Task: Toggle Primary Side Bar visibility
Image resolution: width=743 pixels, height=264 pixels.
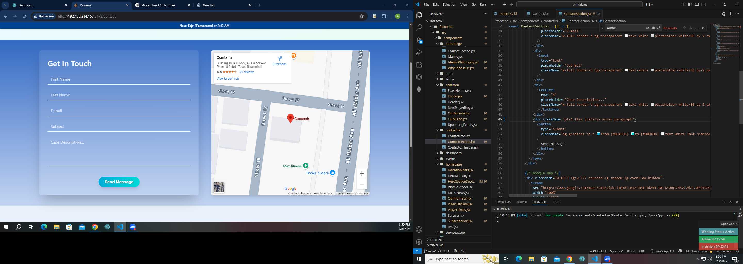Action: coord(690,5)
